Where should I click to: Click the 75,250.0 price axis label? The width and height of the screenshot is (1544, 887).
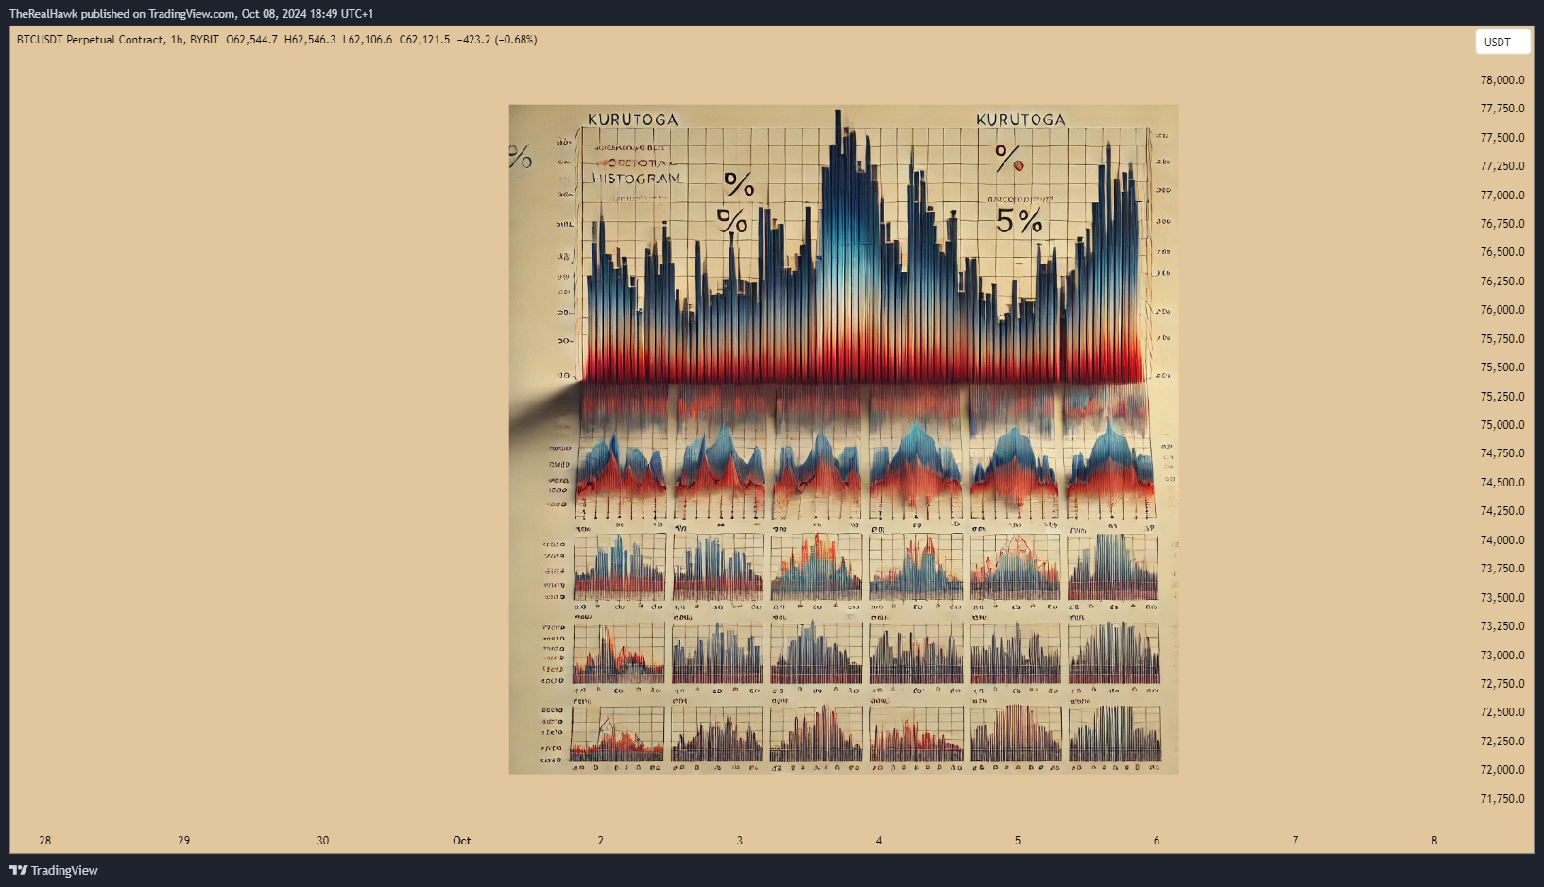pos(1502,397)
